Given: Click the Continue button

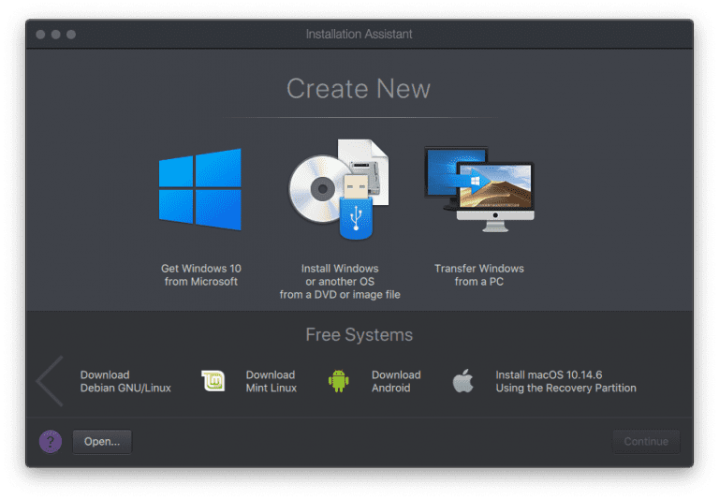Looking at the screenshot, I should point(646,442).
